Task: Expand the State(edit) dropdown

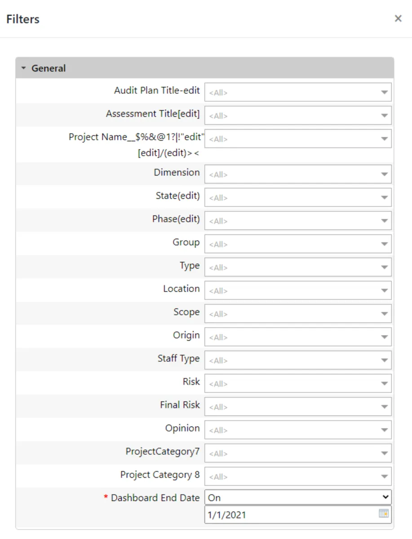Action: pos(298,198)
